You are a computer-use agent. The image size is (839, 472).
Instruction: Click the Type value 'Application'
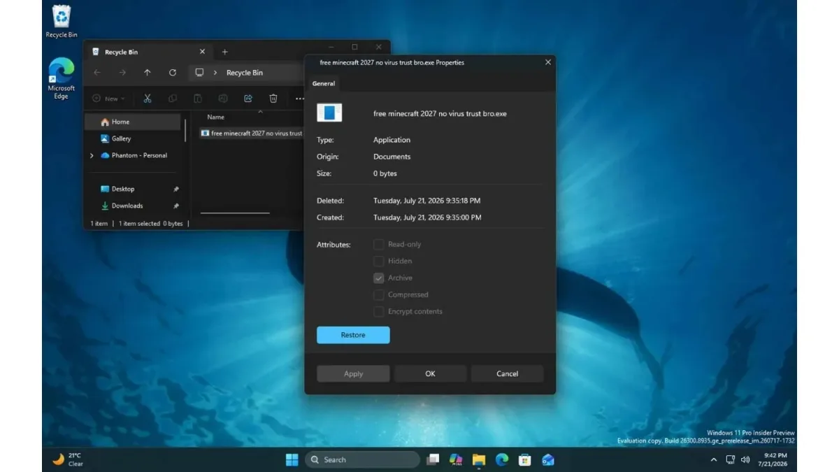392,140
